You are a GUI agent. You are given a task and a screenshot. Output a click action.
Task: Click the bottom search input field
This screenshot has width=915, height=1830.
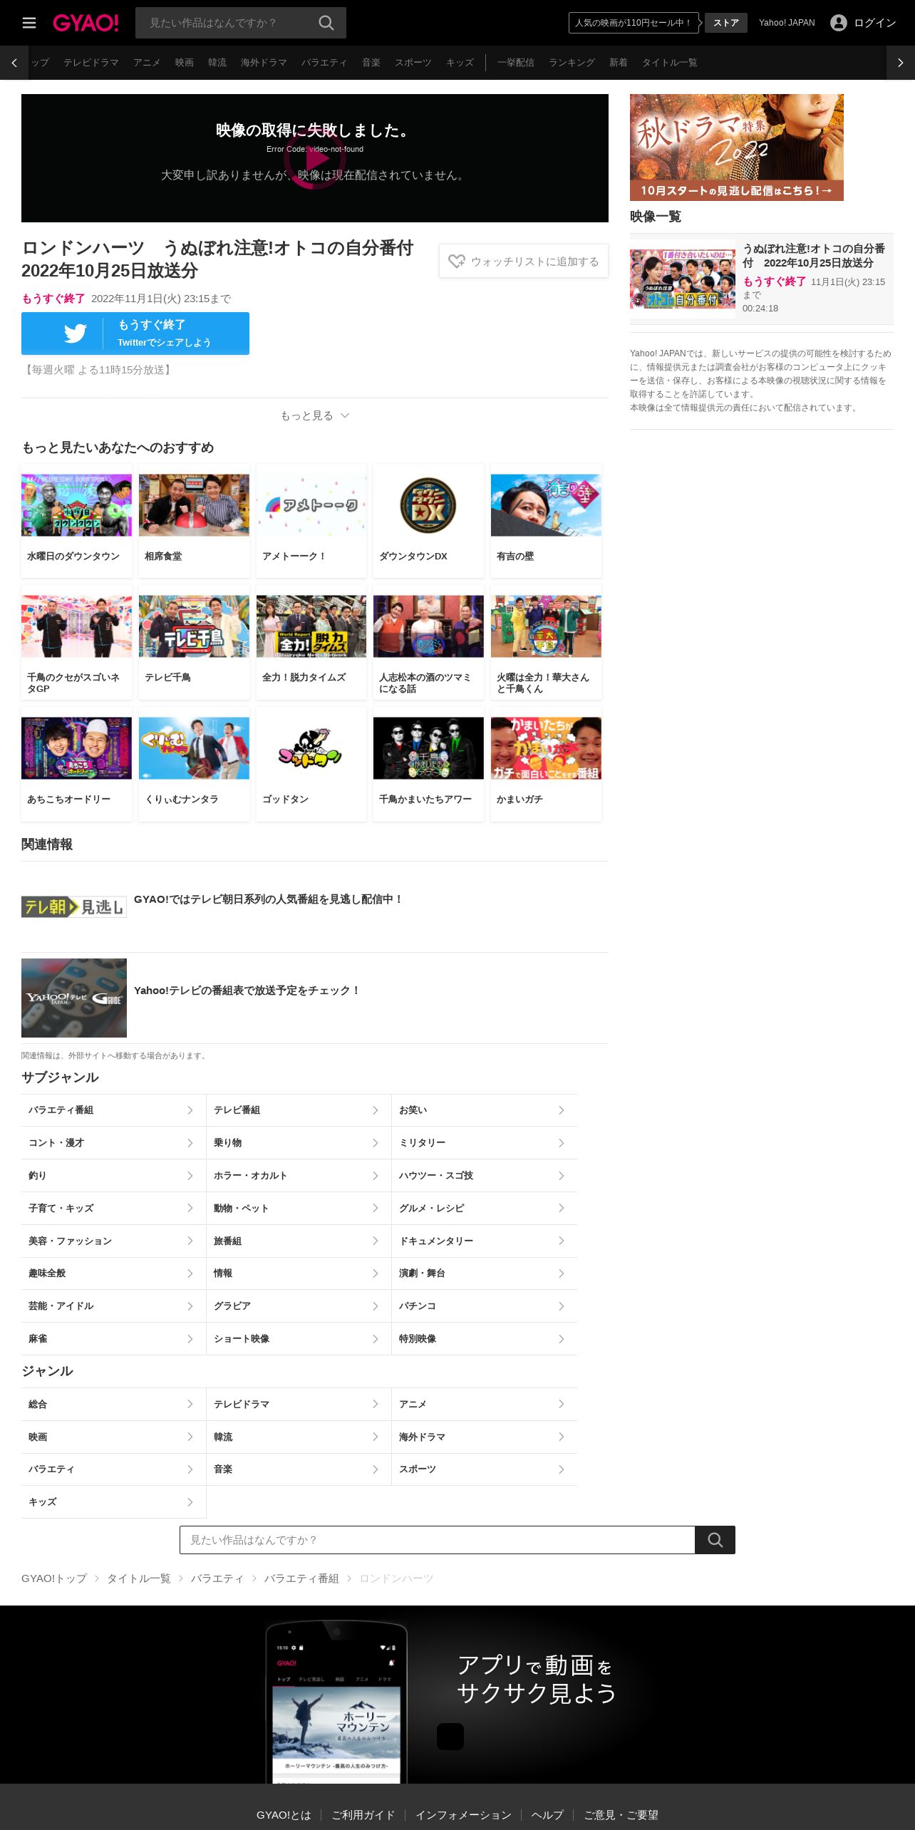(438, 1540)
